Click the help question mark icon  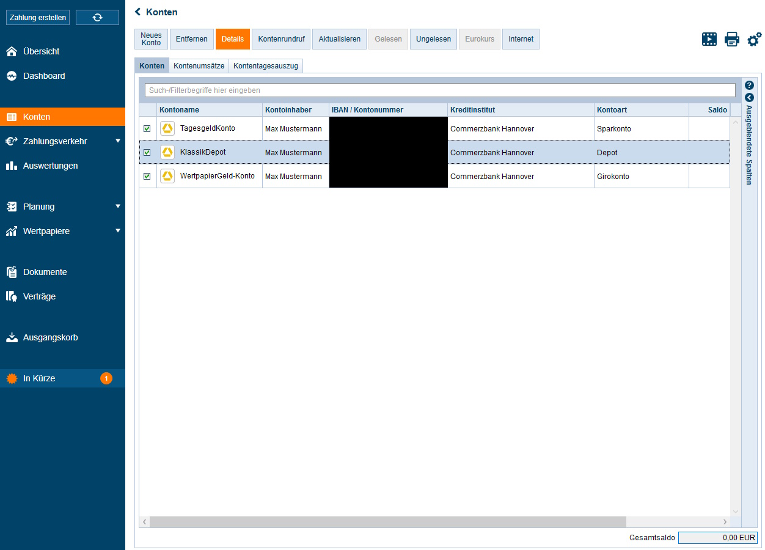click(x=749, y=86)
